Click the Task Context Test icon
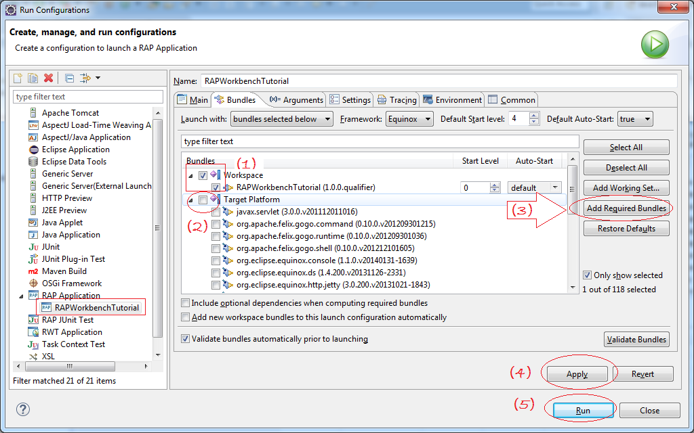The image size is (694, 433). [33, 344]
